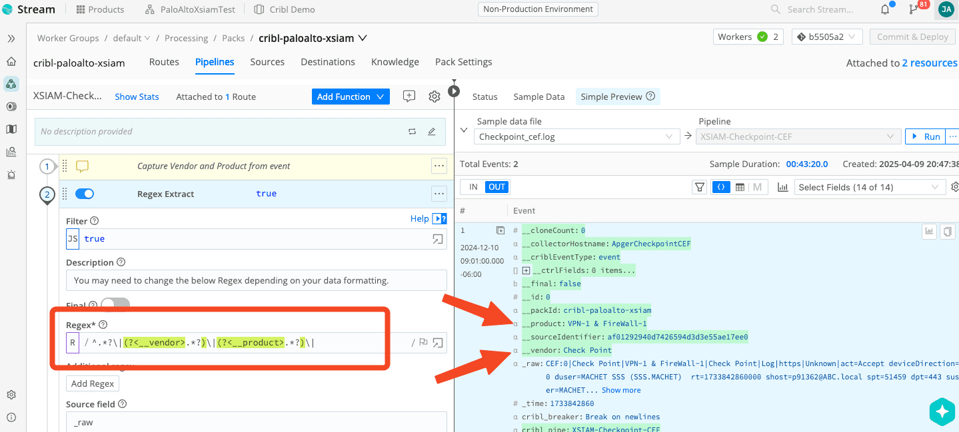
Task: Click the Copilot sparkle assistant button
Action: [x=942, y=412]
